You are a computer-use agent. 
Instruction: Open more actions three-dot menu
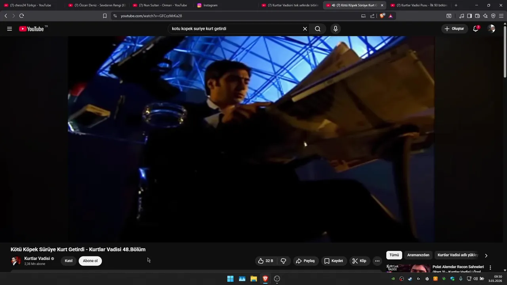pyautogui.click(x=377, y=261)
